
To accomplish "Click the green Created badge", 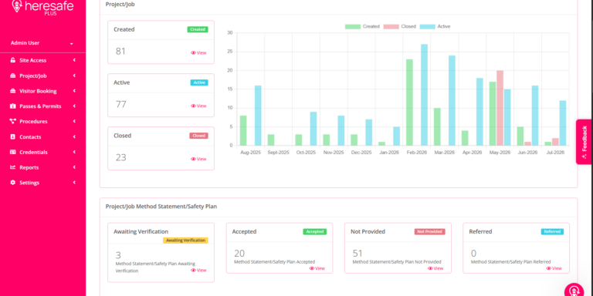I will tap(198, 29).
